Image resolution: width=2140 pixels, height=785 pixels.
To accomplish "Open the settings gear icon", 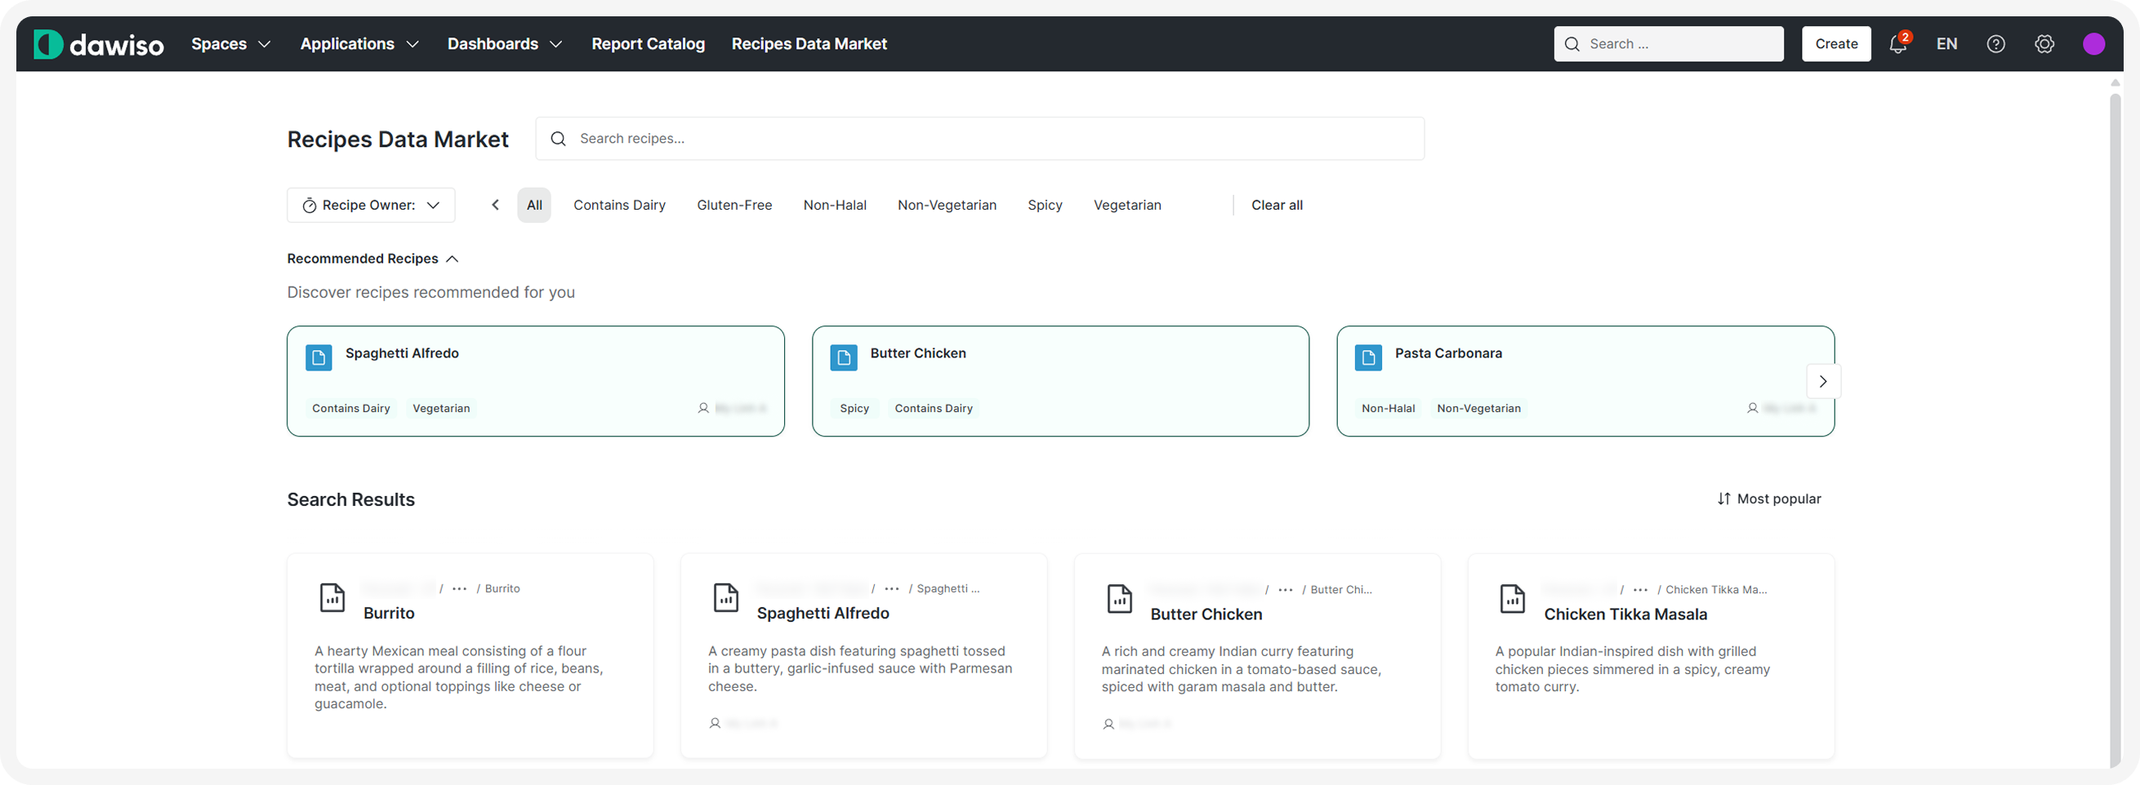I will (x=2044, y=44).
